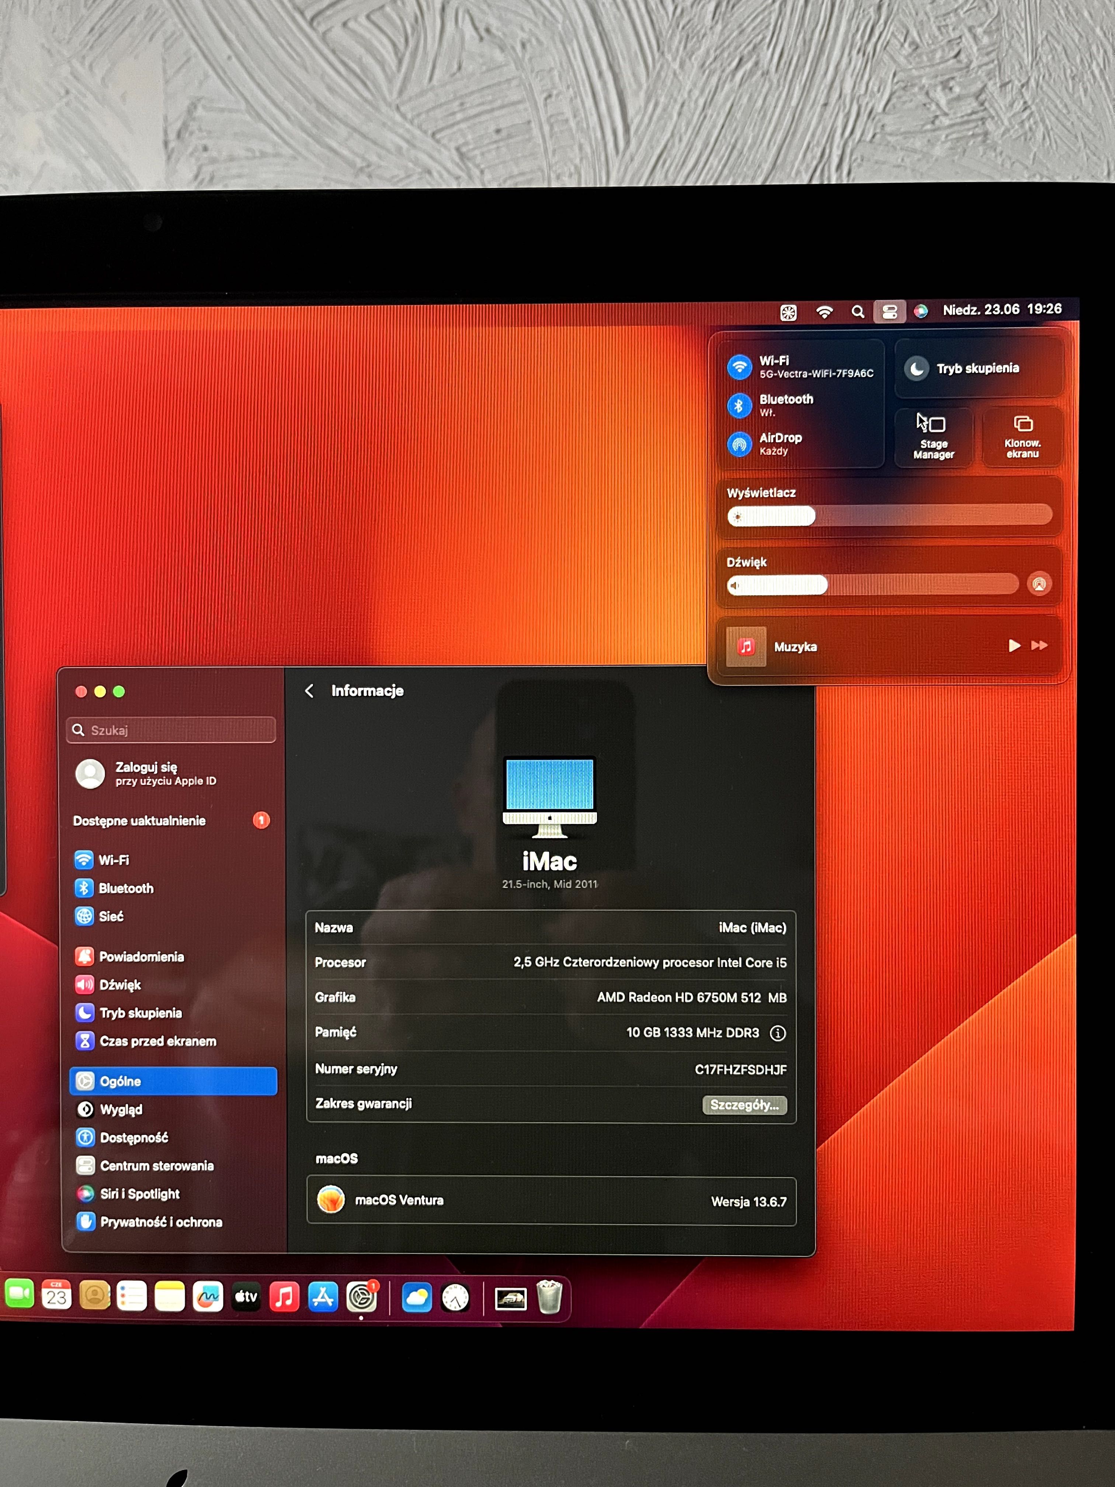Open Dostępne uaktualnienie notice

tap(171, 820)
